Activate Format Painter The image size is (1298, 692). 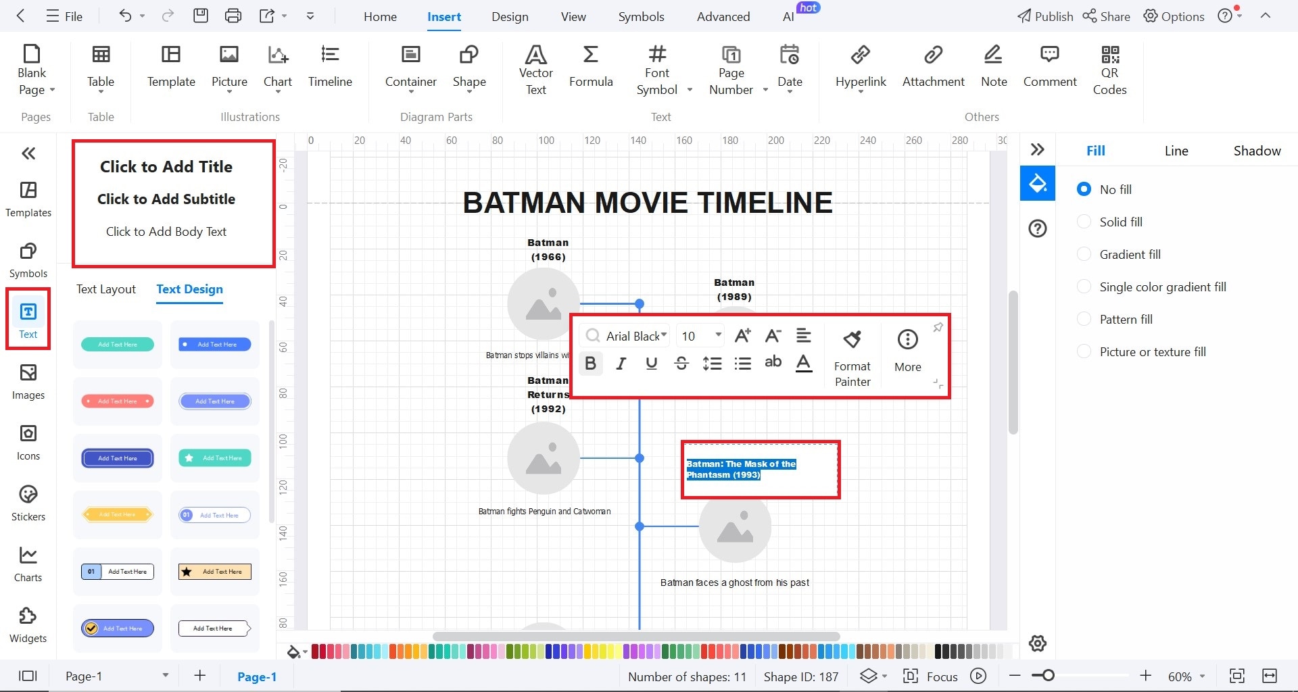point(852,358)
